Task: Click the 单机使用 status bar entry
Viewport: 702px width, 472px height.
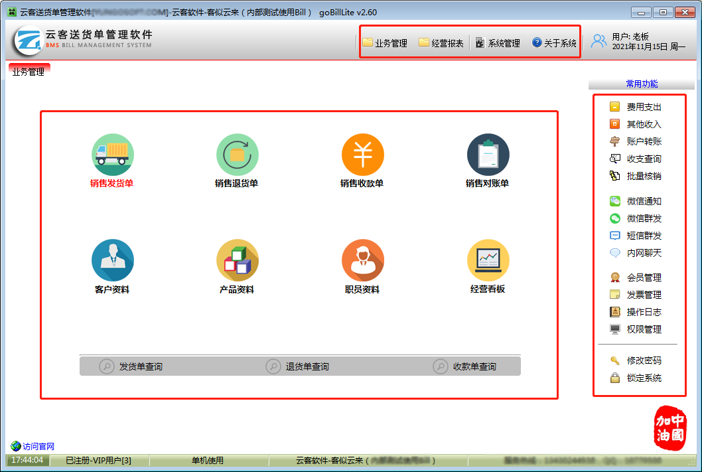Action: pos(208,460)
